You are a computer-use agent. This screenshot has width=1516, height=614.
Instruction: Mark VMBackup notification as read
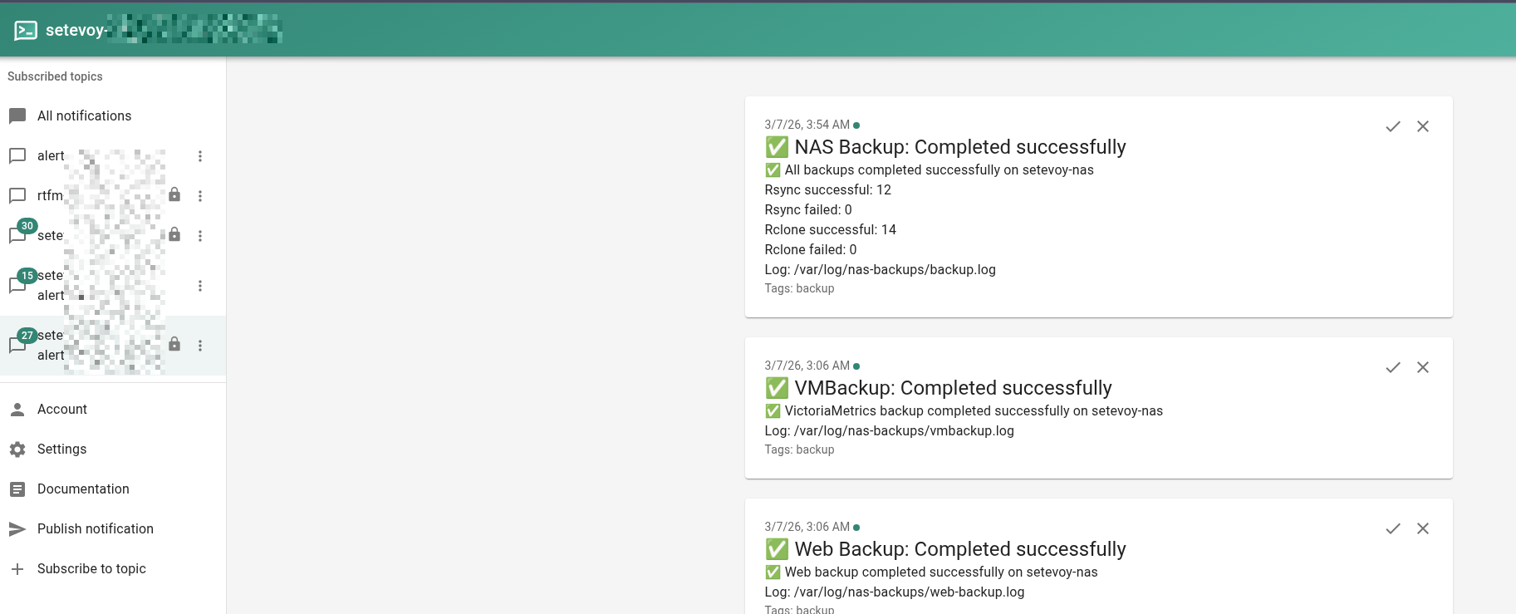1393,367
